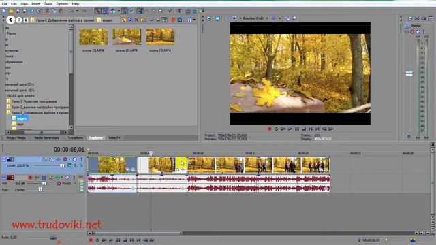Open the Tools menu

click(x=48, y=4)
